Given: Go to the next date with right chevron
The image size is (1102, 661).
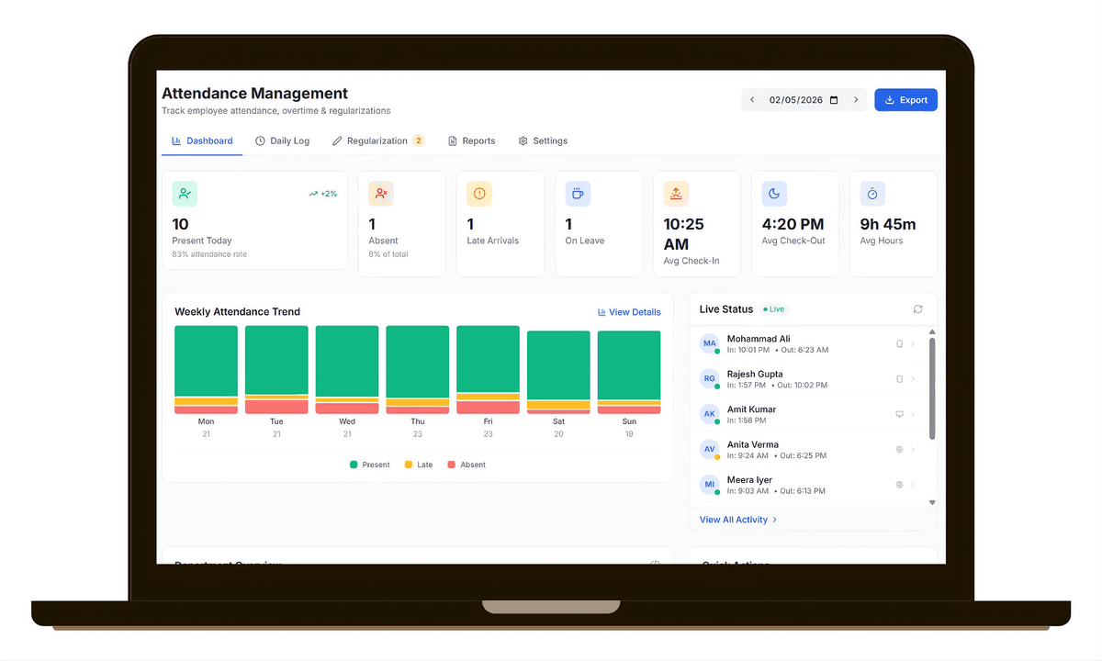Looking at the screenshot, I should (856, 99).
